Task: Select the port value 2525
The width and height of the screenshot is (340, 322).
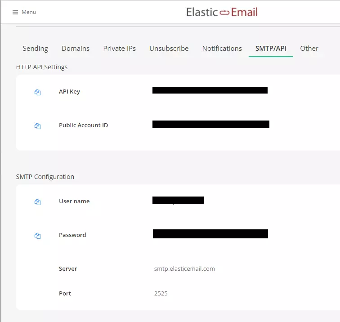Action: pos(161,293)
